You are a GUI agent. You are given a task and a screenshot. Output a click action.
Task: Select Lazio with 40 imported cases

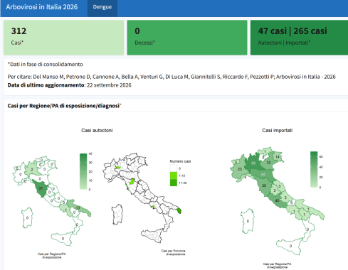277,201
